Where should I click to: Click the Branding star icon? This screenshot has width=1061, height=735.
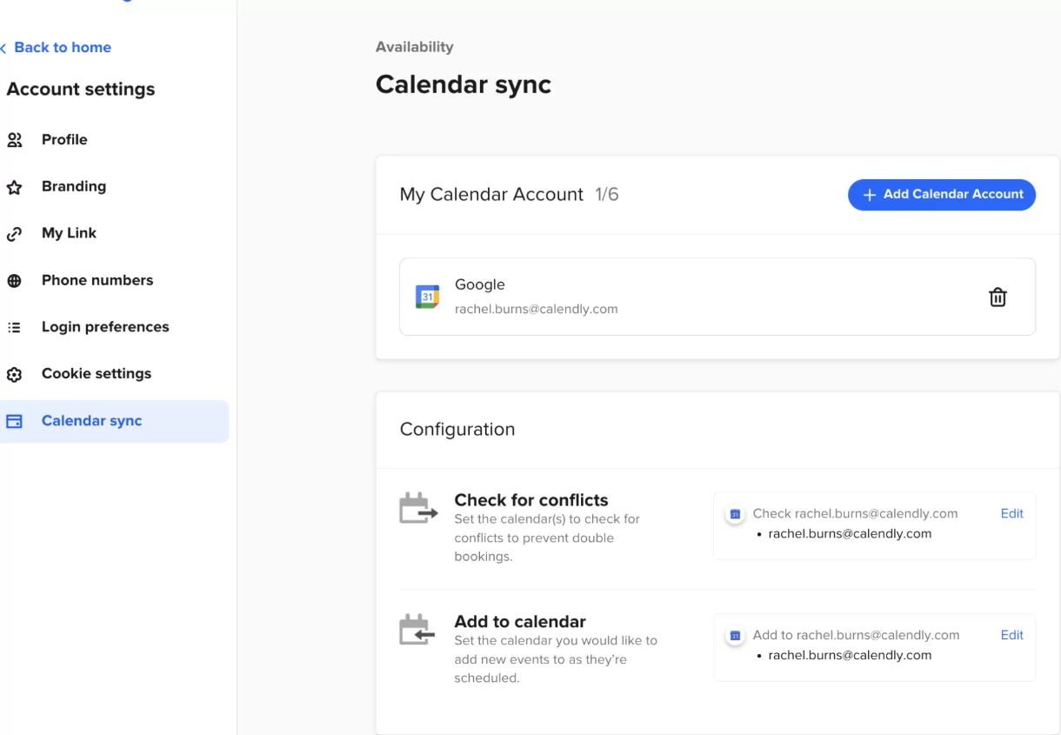14,187
